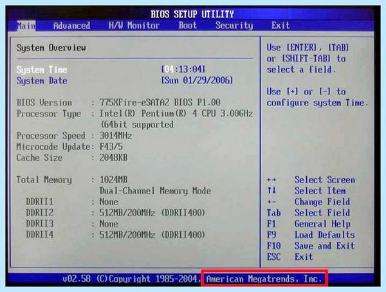386x292 pixels.
Task: Click the Processor Speed label
Action: point(51,136)
